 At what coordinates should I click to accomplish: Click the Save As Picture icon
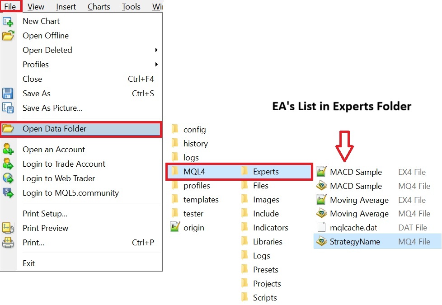pos(8,108)
